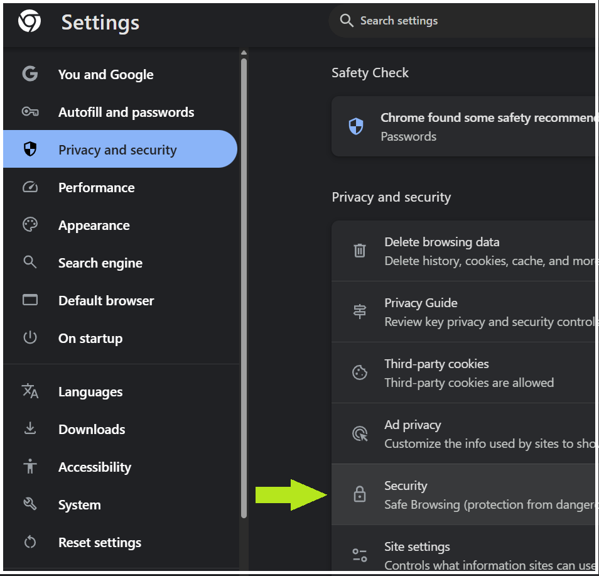Switch to Appearance settings

click(x=120, y=225)
